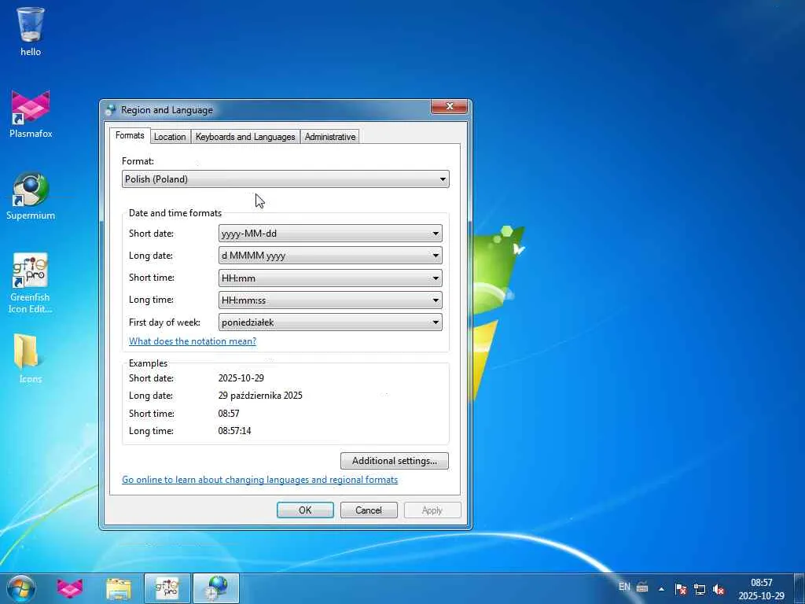Expand the Long time dropdown
Image resolution: width=805 pixels, height=604 pixels.
pyautogui.click(x=330, y=300)
